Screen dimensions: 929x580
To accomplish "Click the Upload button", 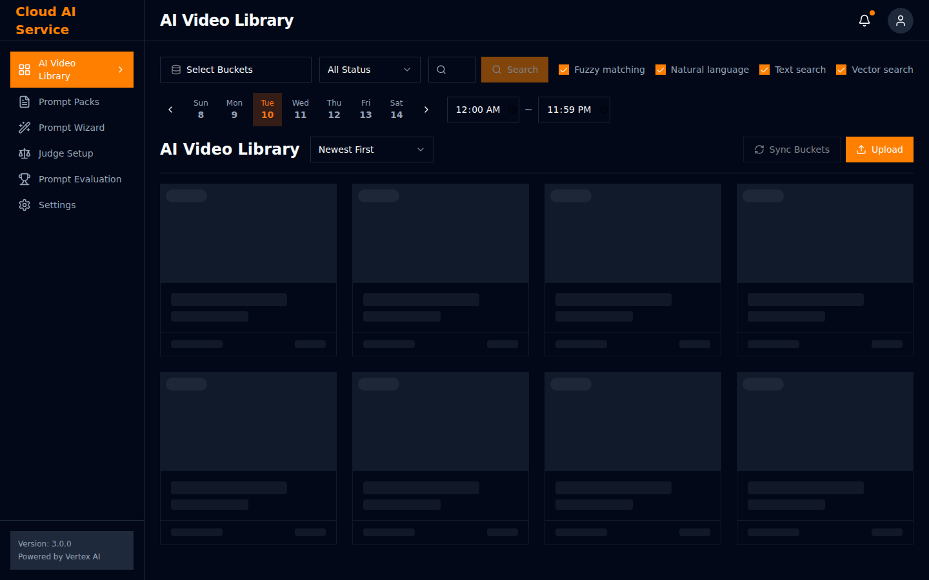I will click(879, 150).
